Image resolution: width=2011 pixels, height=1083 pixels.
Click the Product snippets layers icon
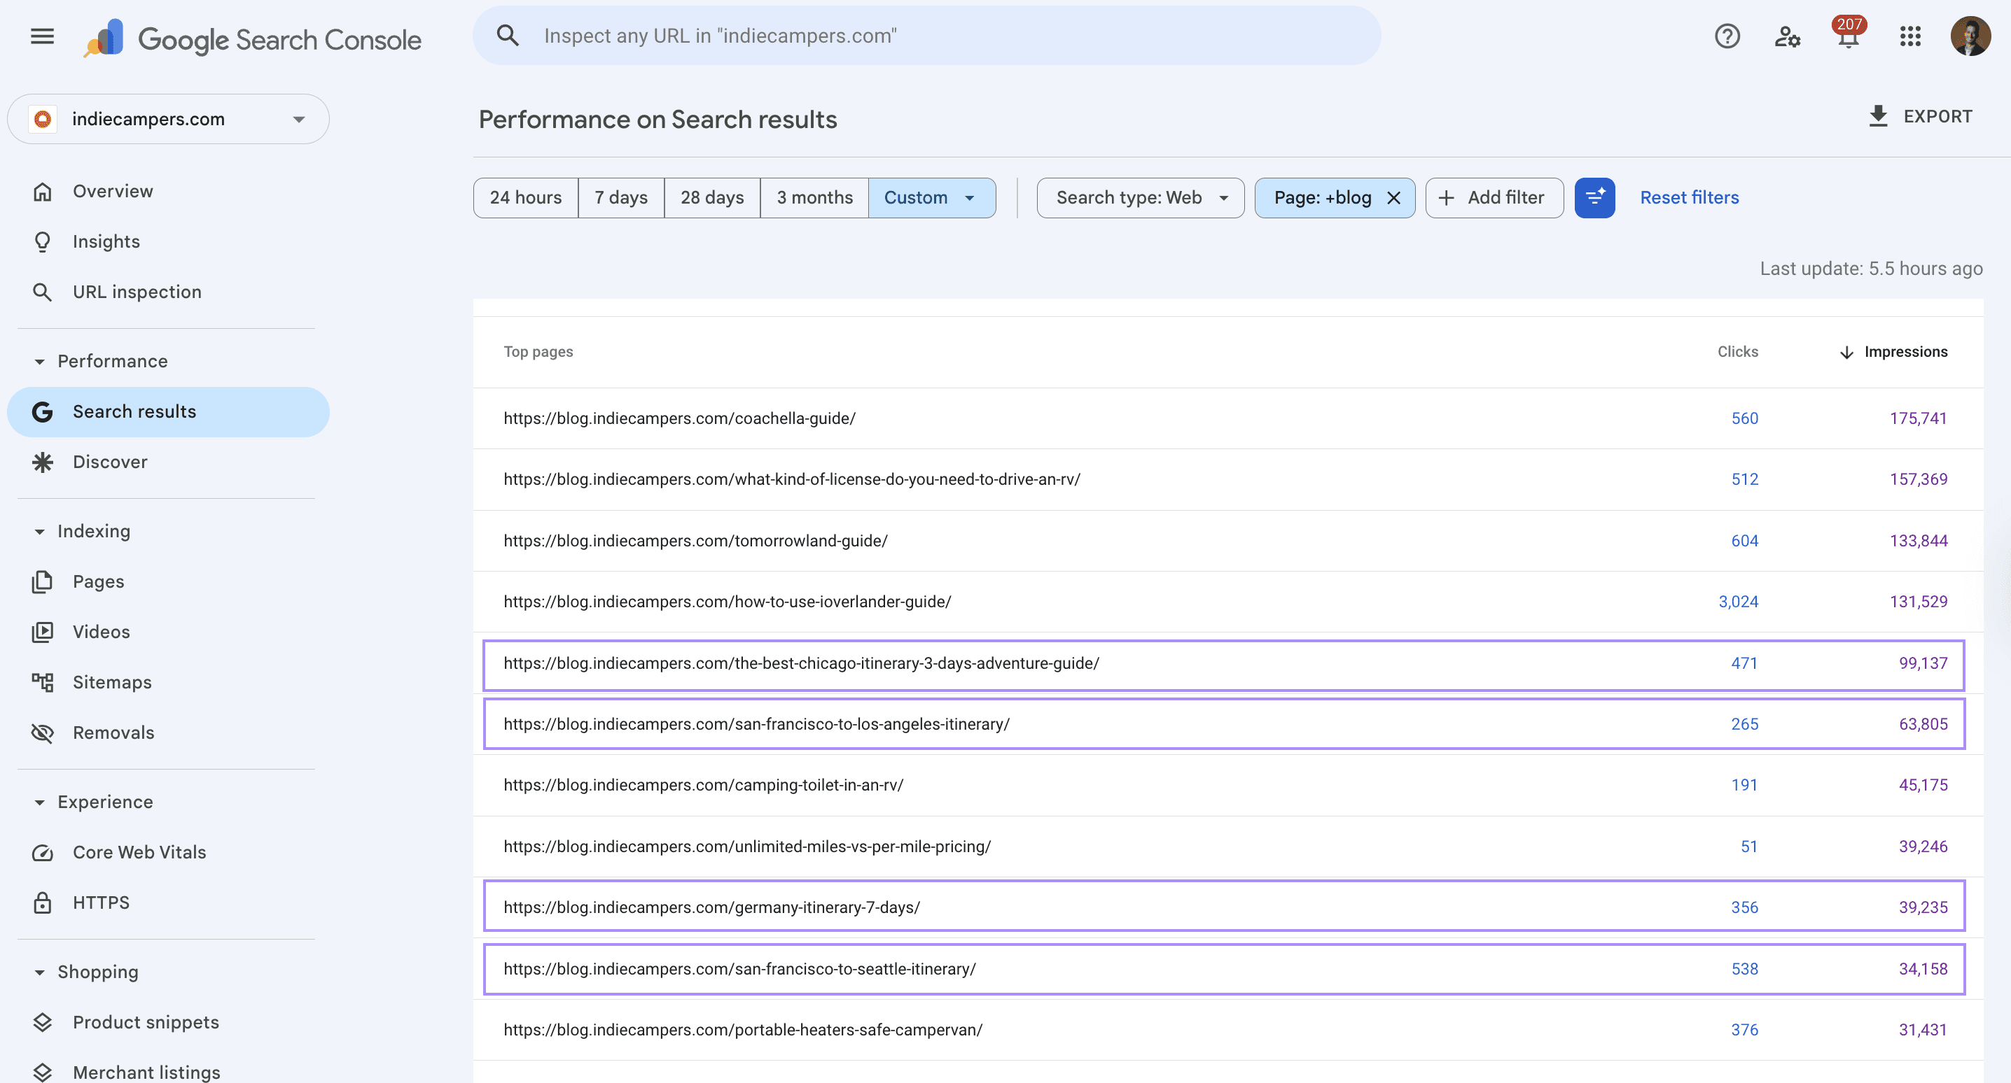coord(42,1022)
